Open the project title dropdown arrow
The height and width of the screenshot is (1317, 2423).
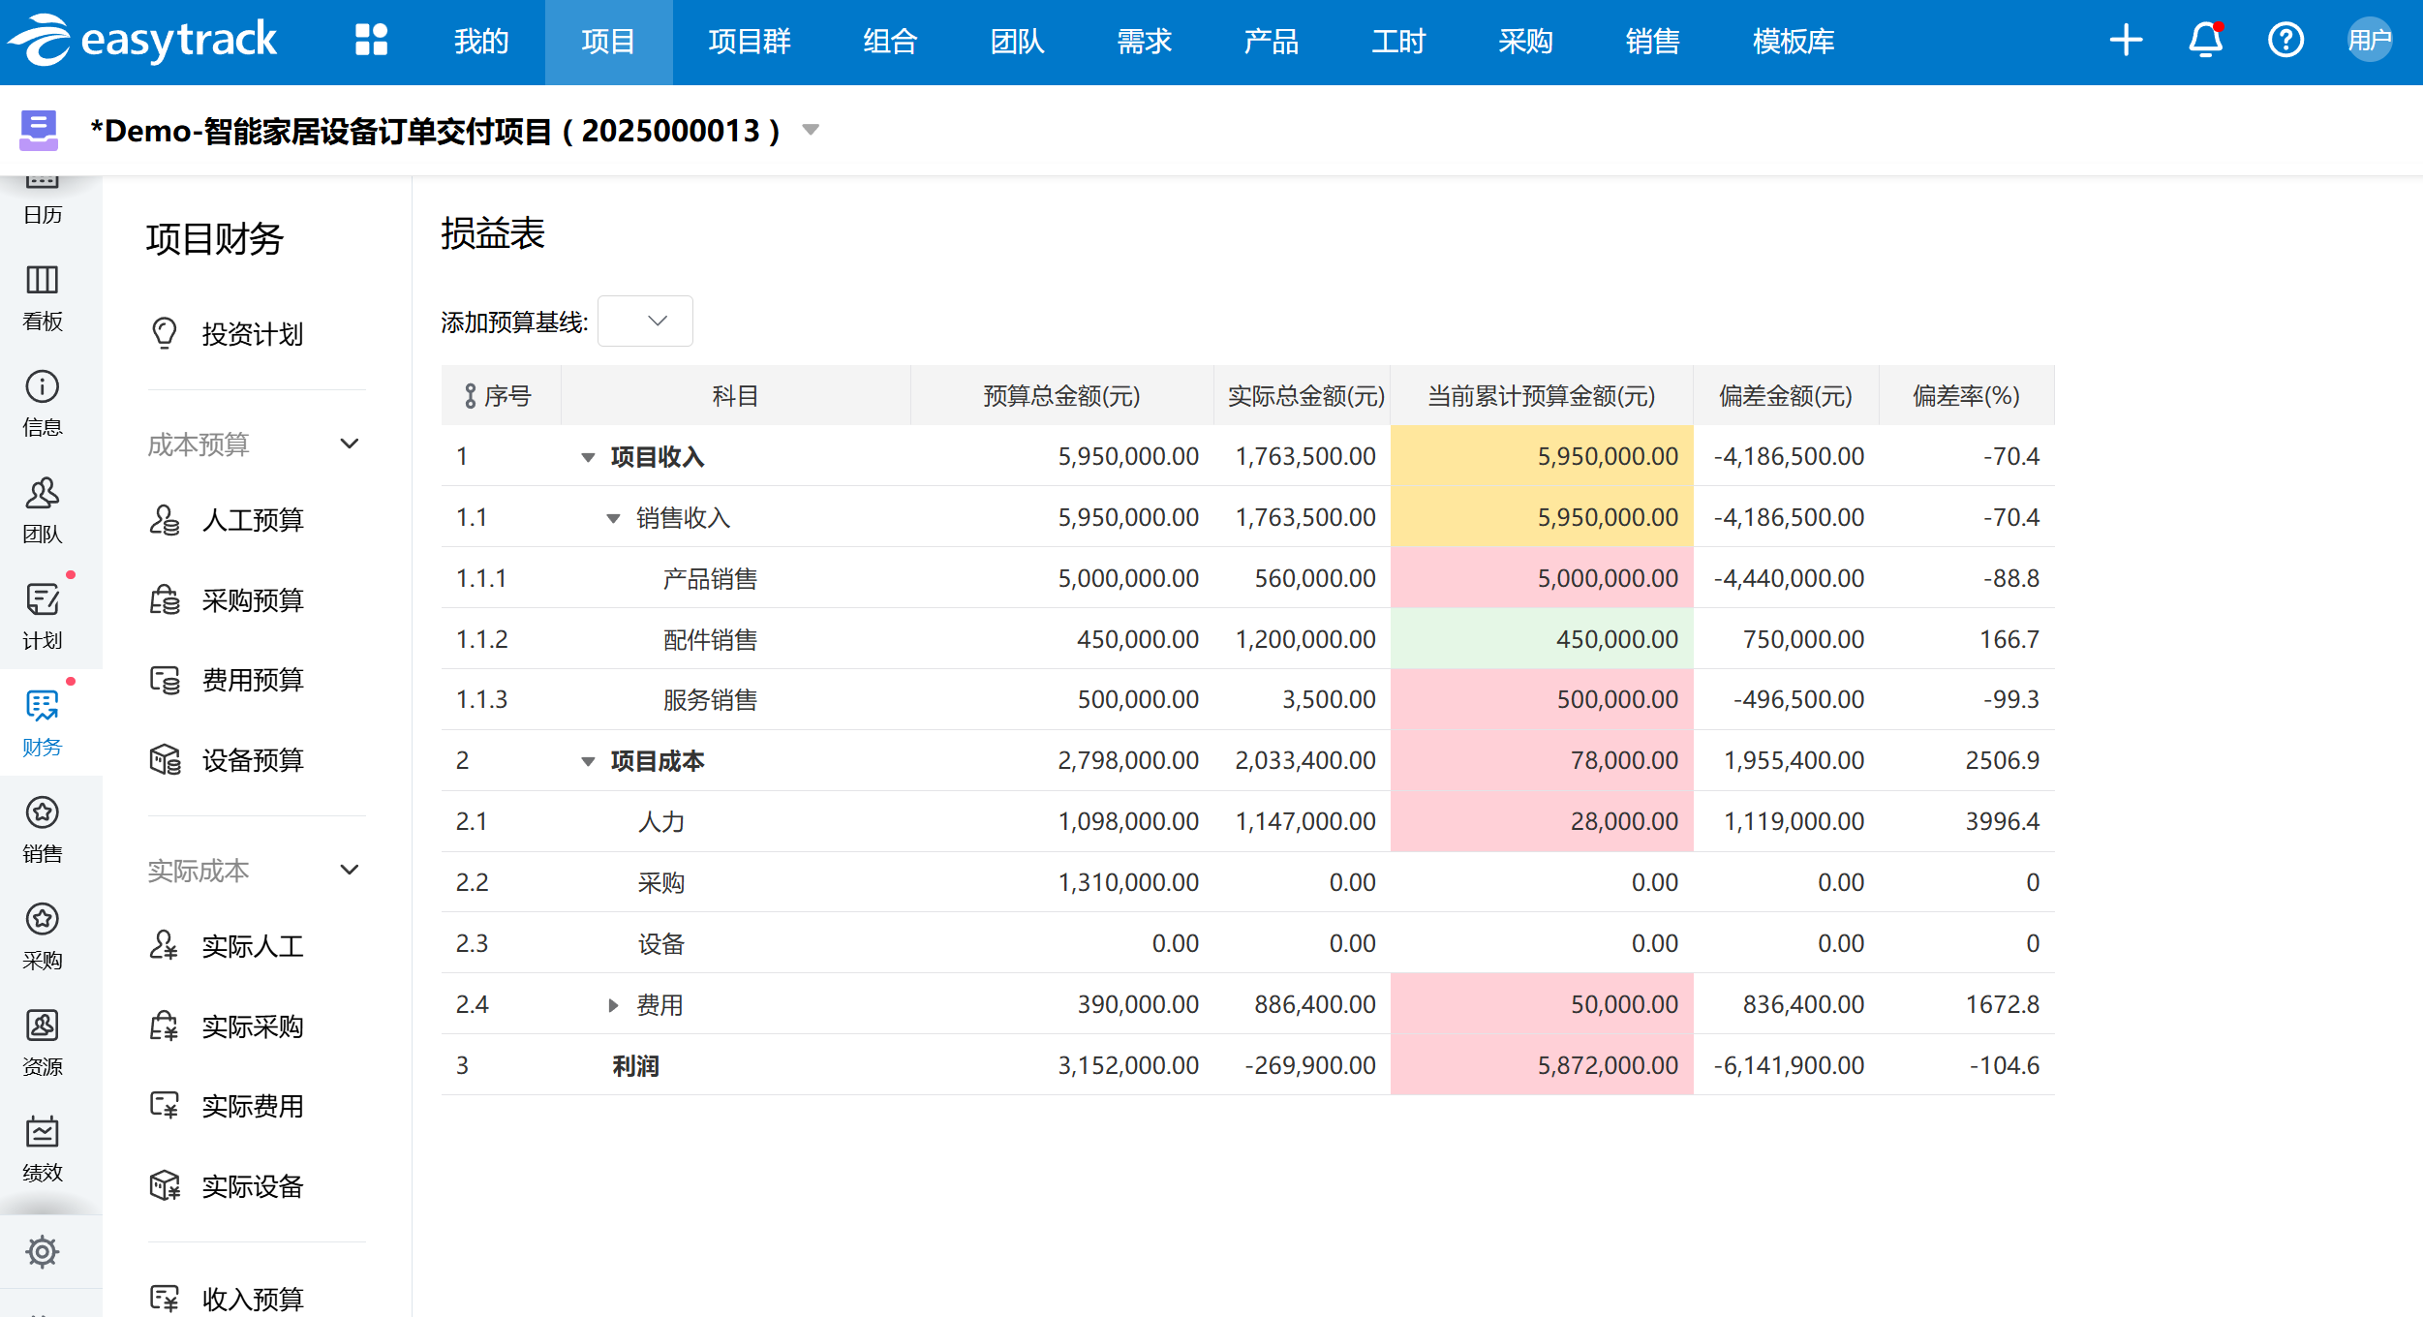812,130
